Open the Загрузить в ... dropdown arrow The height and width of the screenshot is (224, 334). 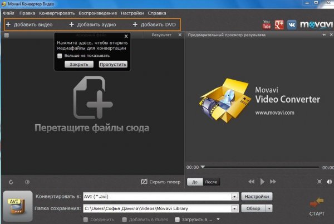click(218, 219)
